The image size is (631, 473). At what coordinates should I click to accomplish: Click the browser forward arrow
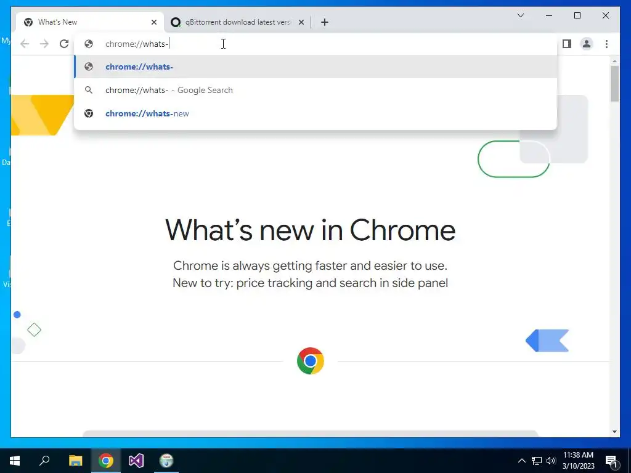tap(44, 44)
